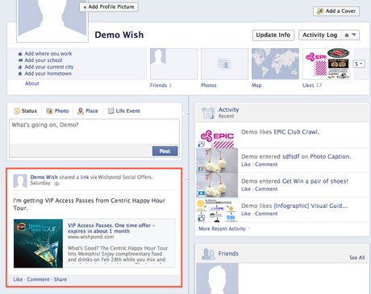371x294 pixels.
Task: Open the Activity Log
Action: point(320,35)
